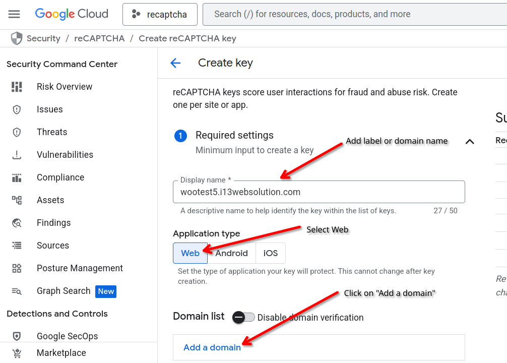
Task: Collapse the Required settings section chevron
Action: 470,141
